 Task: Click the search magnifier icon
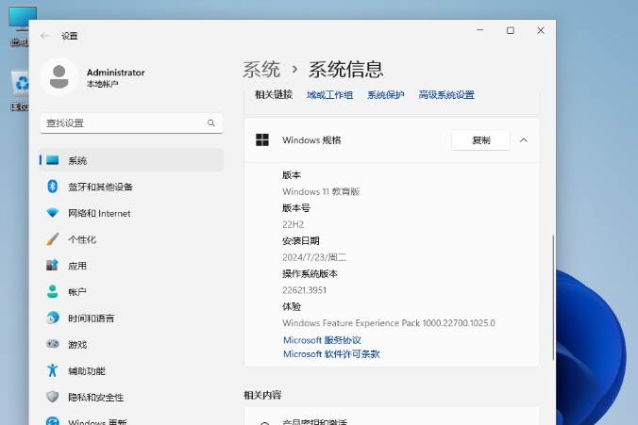tap(211, 123)
